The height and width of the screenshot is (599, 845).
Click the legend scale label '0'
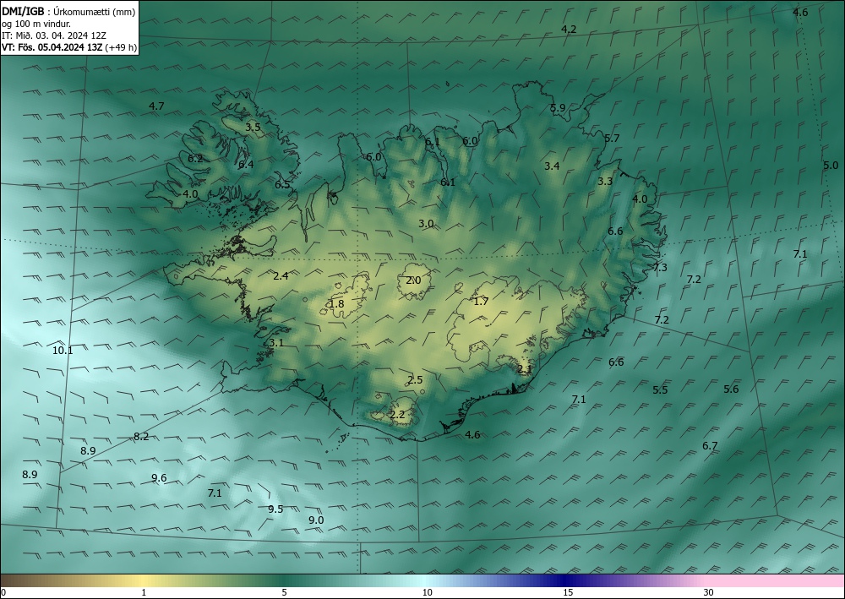tap(3, 592)
